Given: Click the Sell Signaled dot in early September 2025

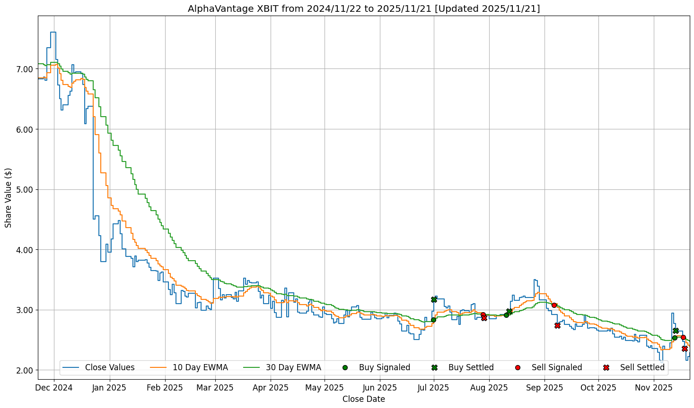Looking at the screenshot, I should click(554, 305).
